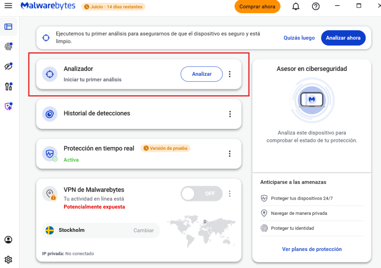Open Historial de detecciones options menu
The width and height of the screenshot is (381, 268).
(230, 114)
